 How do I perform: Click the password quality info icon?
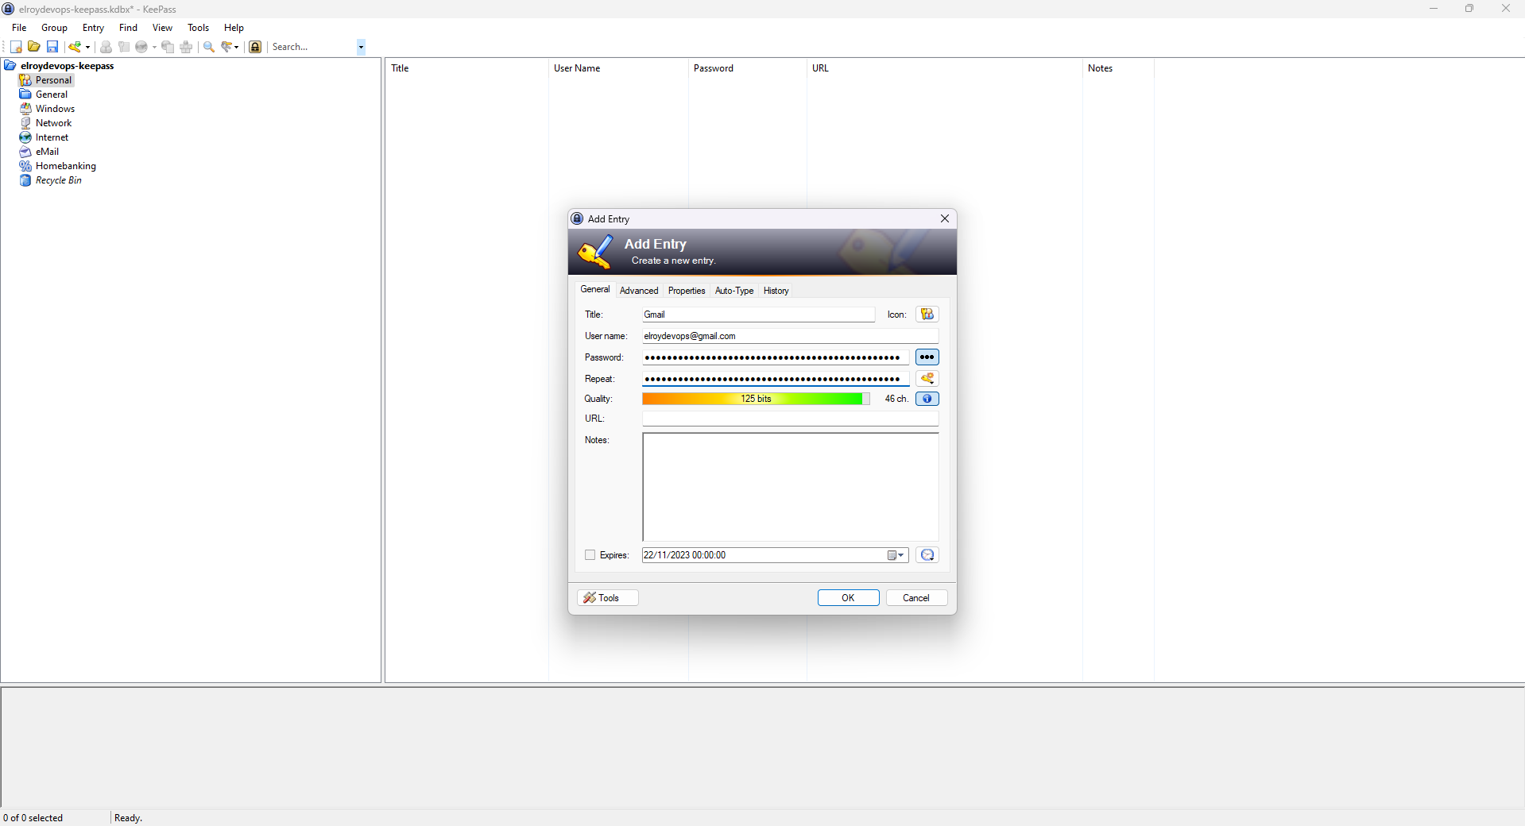[x=927, y=399]
